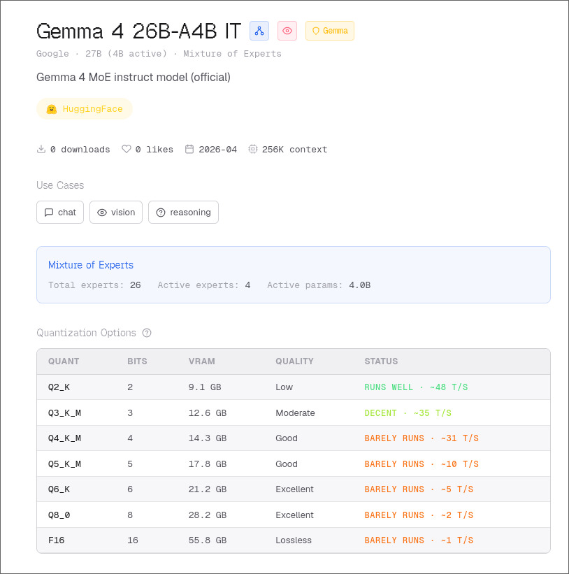
Task: Click the Active params 4.0B value
Action: (360, 285)
